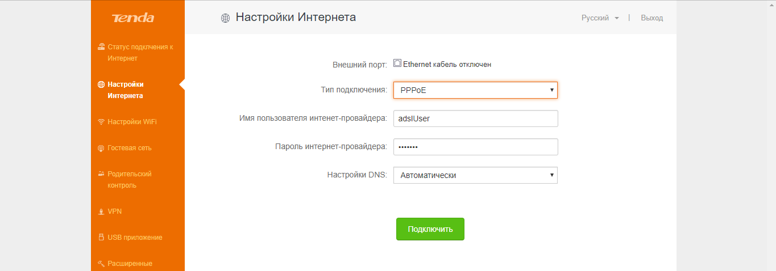Viewport: 776px width, 271px height.
Task: Go to Гостевая сеть section
Action: tap(130, 148)
